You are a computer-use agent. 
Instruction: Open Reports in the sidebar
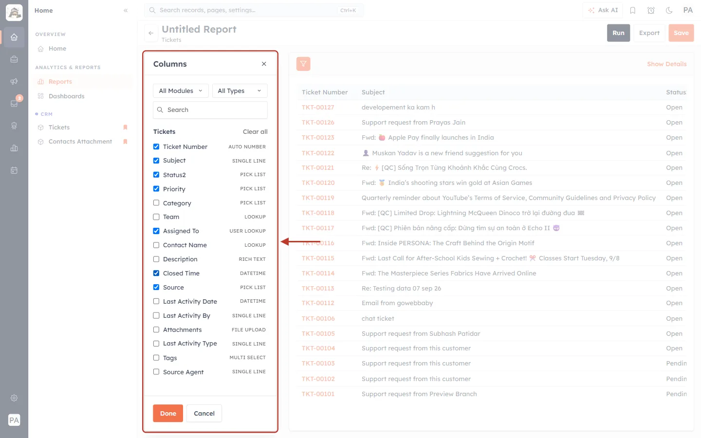click(83, 82)
